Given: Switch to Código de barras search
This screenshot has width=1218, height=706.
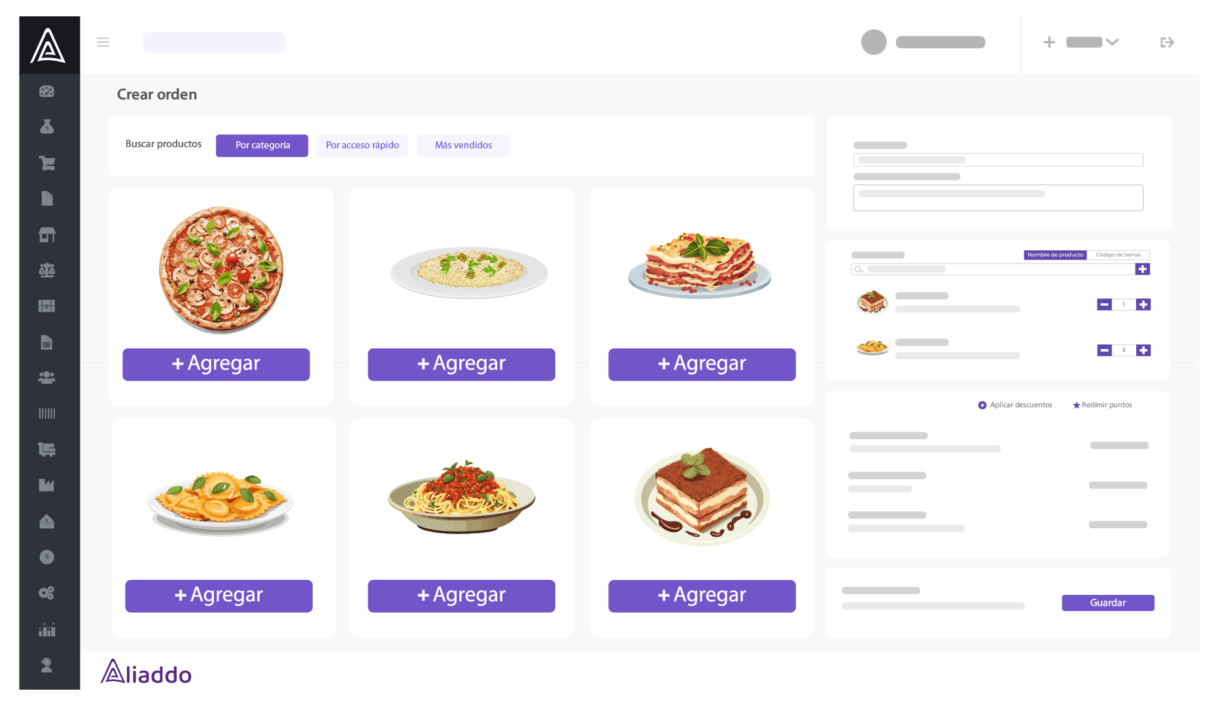Looking at the screenshot, I should pyautogui.click(x=1118, y=255).
